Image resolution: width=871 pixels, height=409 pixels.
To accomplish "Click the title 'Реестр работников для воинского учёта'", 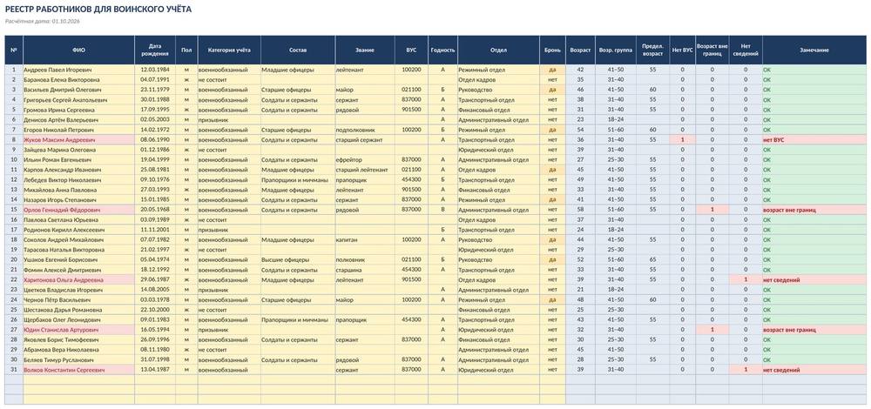I will click(98, 10).
